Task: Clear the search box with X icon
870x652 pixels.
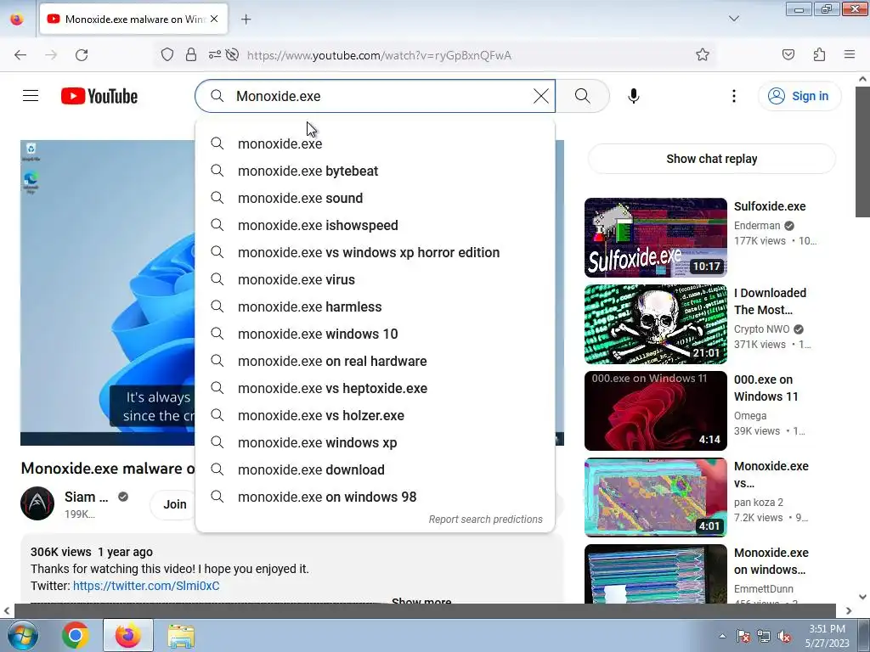Action: [541, 96]
